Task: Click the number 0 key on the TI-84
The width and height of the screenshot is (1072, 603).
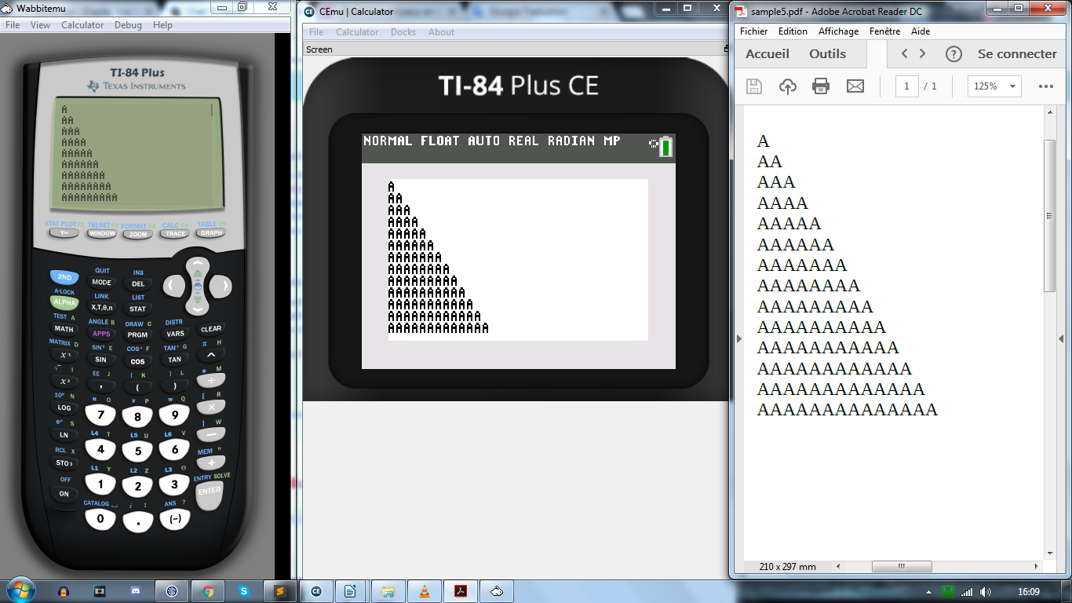Action: (100, 519)
